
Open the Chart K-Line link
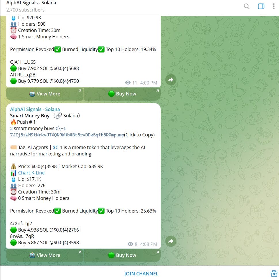point(31,173)
